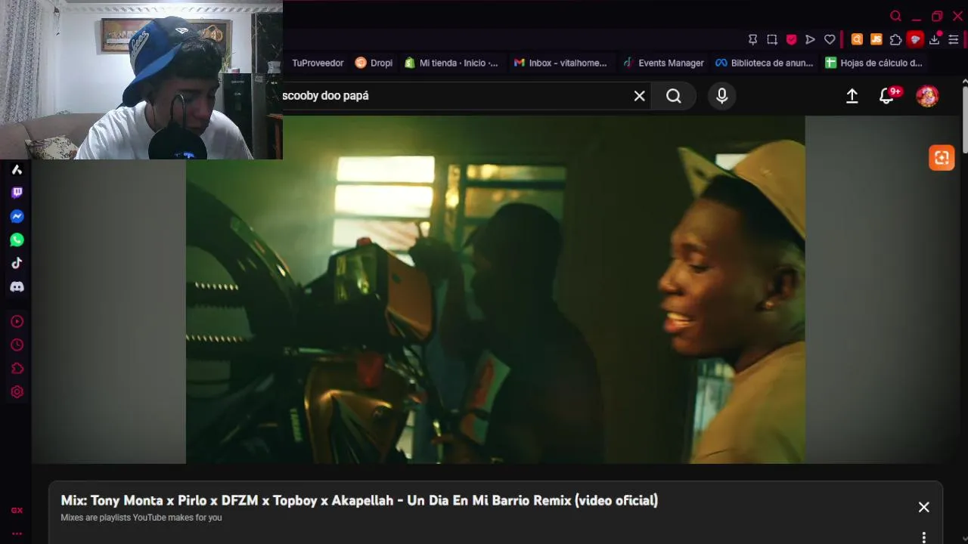This screenshot has height=544, width=968.
Task: Open the Aria AI sidebar icon
Action: (x=17, y=169)
